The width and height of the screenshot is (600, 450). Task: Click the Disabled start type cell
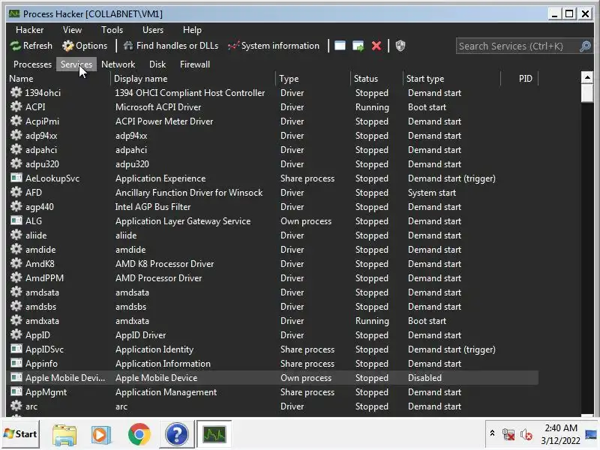pos(424,378)
